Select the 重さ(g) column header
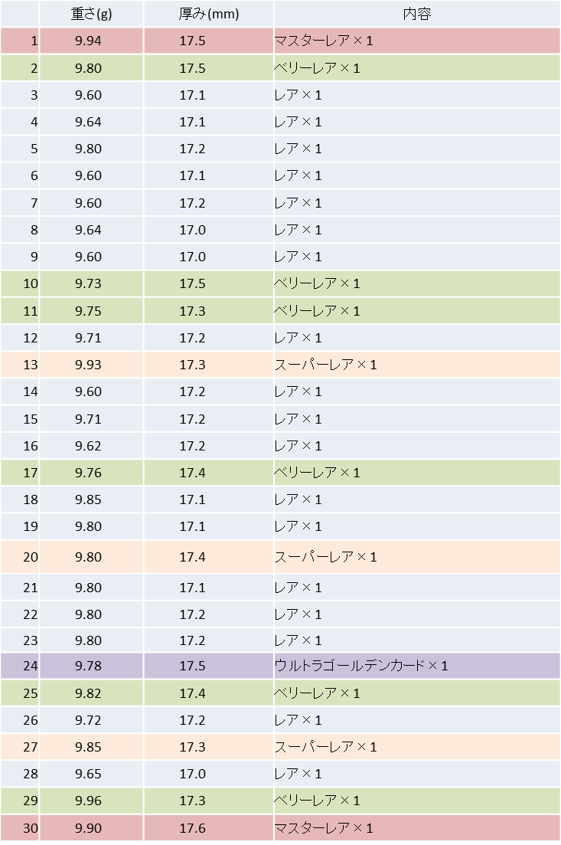 tap(92, 14)
